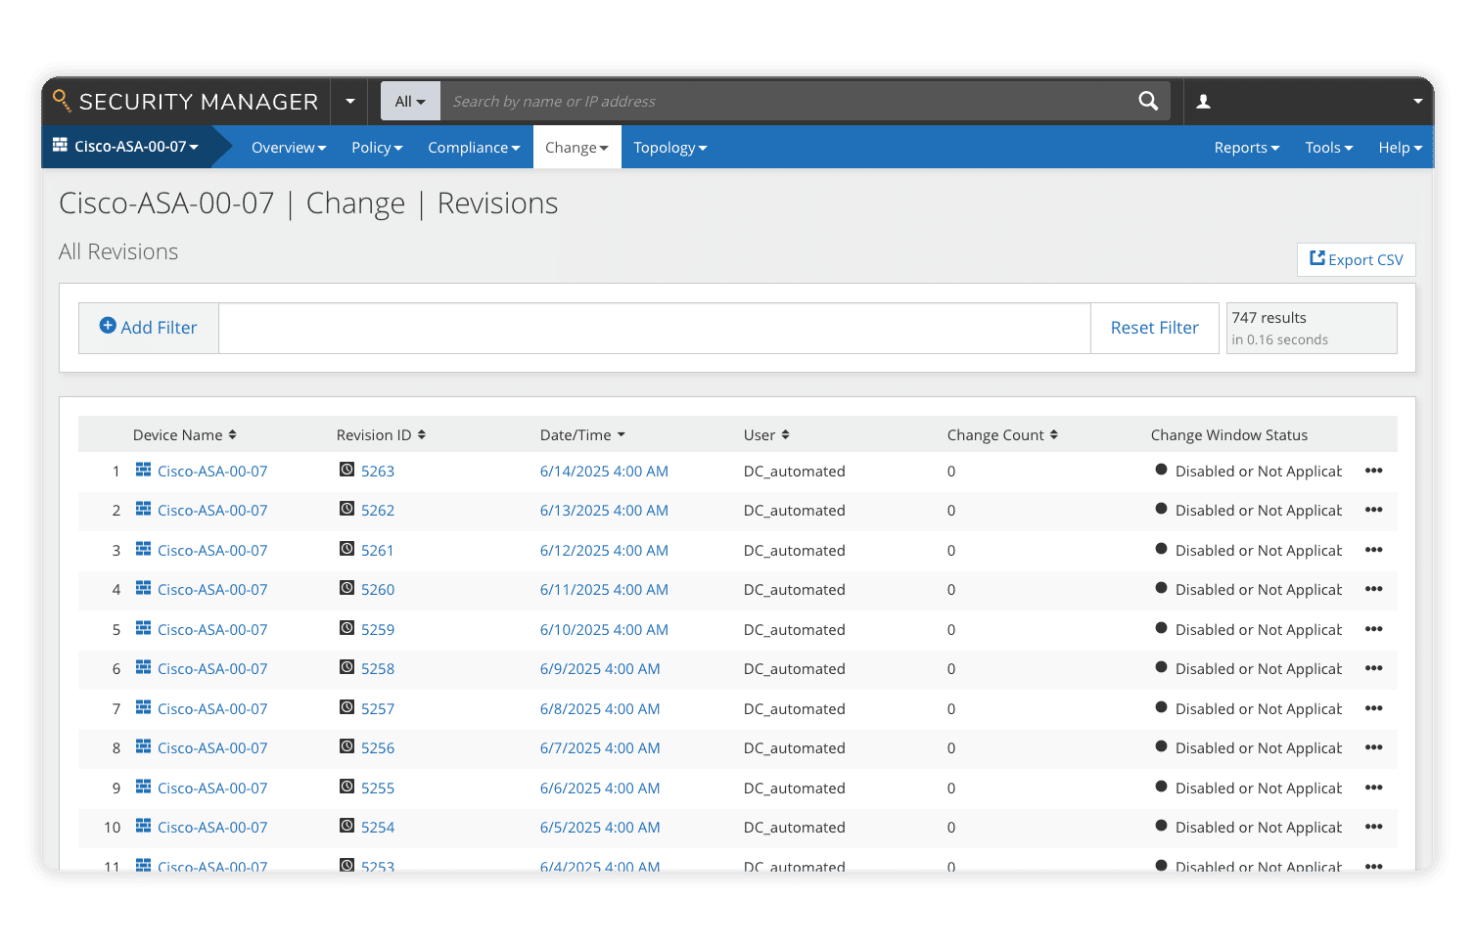Image resolution: width=1476 pixels, height=947 pixels.
Task: Click the firewall device icon in row 8
Action: tap(143, 746)
